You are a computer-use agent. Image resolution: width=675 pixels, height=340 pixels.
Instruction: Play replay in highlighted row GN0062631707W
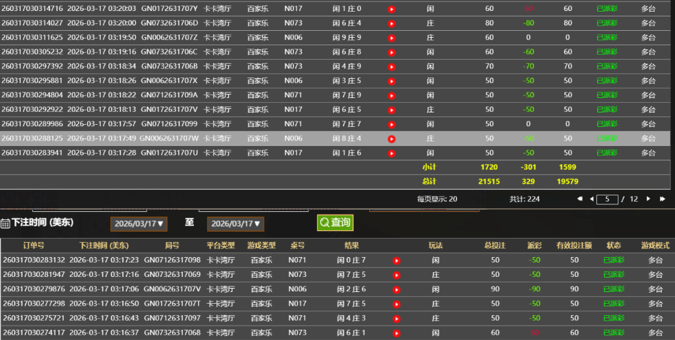tap(391, 139)
